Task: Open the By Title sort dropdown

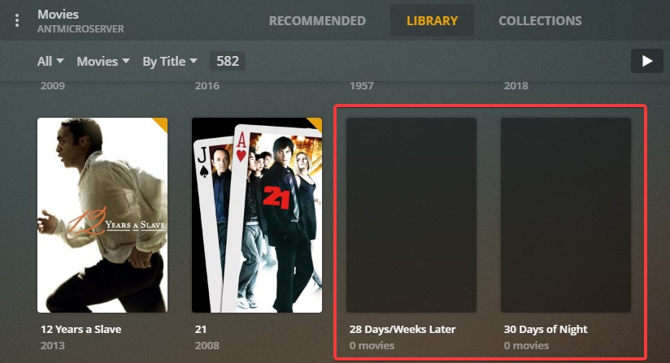Action: pyautogui.click(x=170, y=62)
